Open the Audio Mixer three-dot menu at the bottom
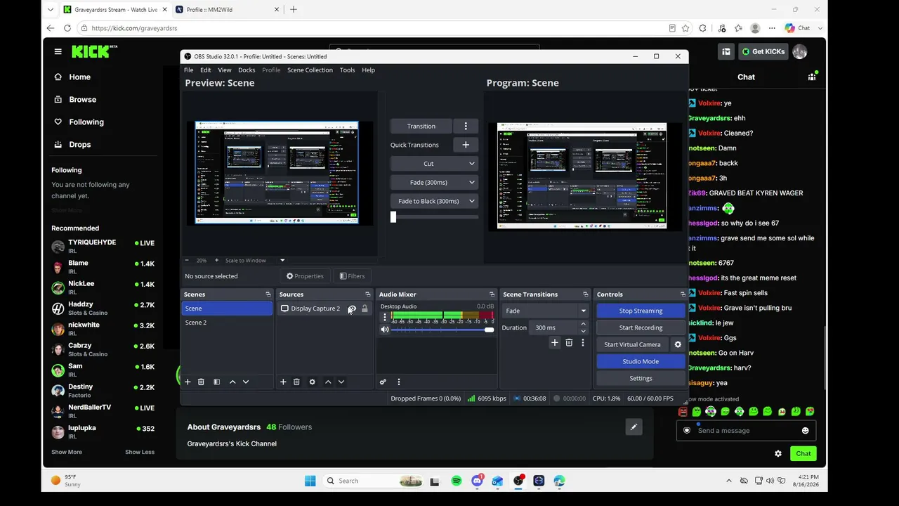Screen dimensions: 899x506 click(x=399, y=382)
